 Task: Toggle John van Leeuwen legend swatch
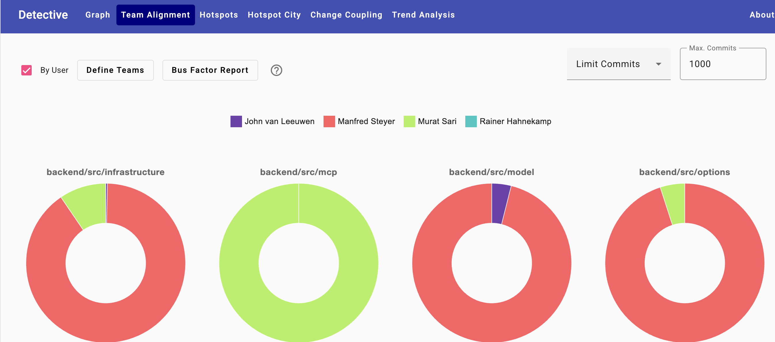[236, 121]
